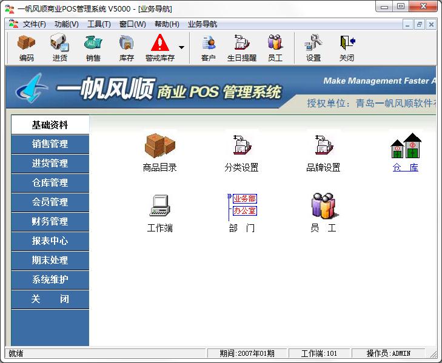Open the 员工 toolbar icon
Image resolution: width=442 pixels, height=363 pixels.
pos(275,48)
